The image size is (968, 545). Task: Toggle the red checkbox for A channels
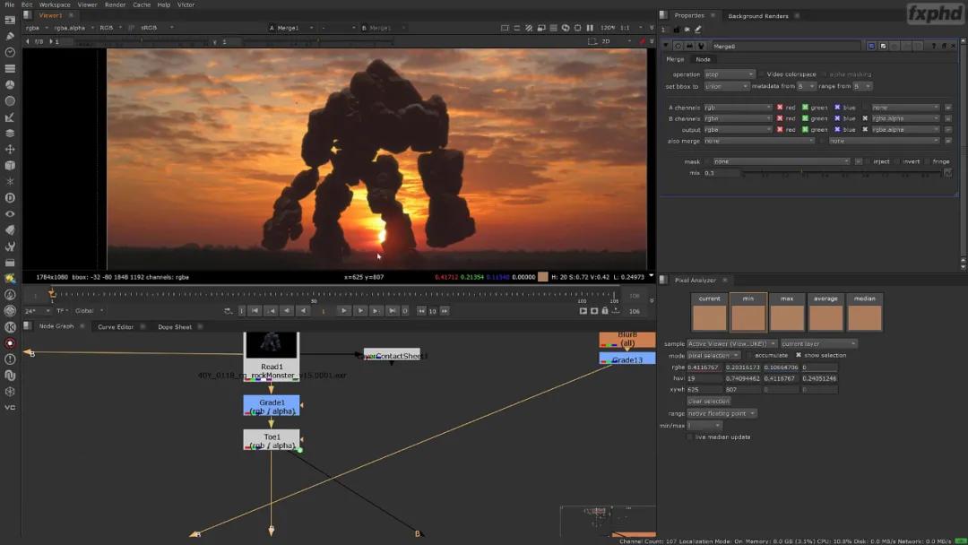(x=780, y=108)
